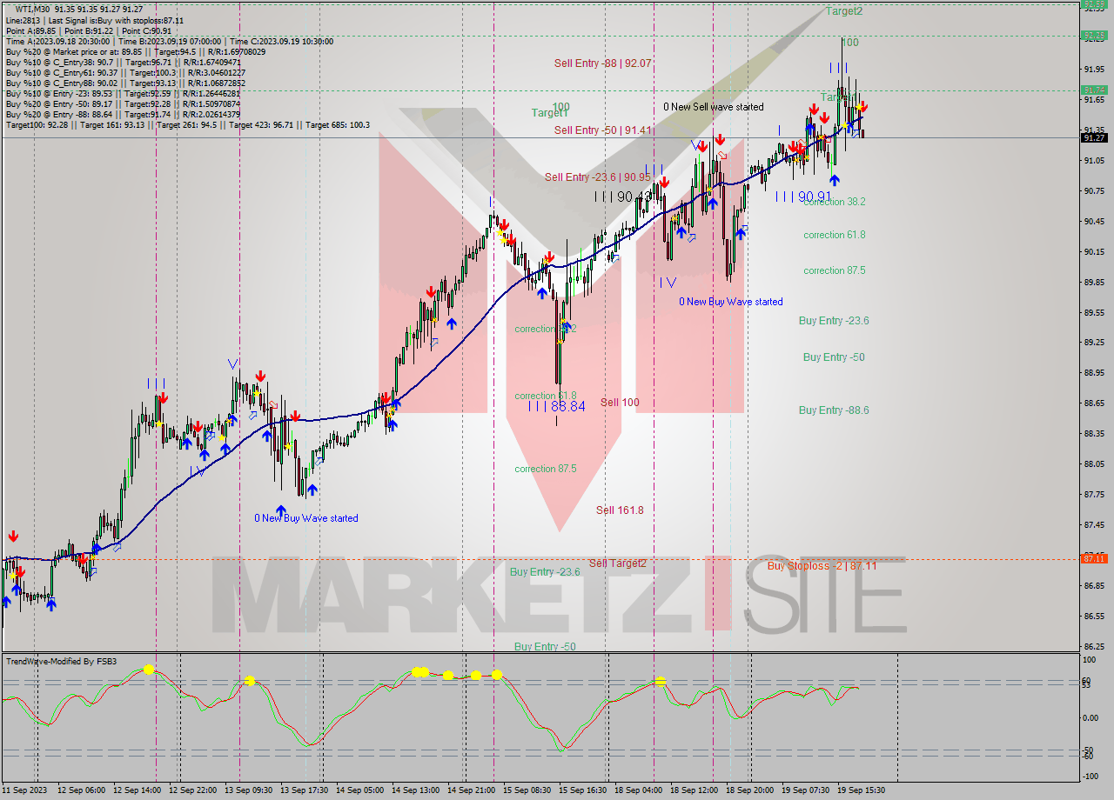Viewport: 1114px width, 800px height.
Task: Click the TrendWave-Modified By FSB3 indicator title
Action: click(x=61, y=661)
